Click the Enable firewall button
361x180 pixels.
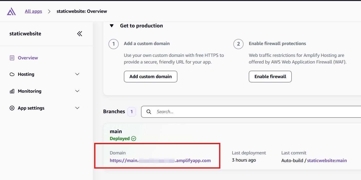point(270,77)
